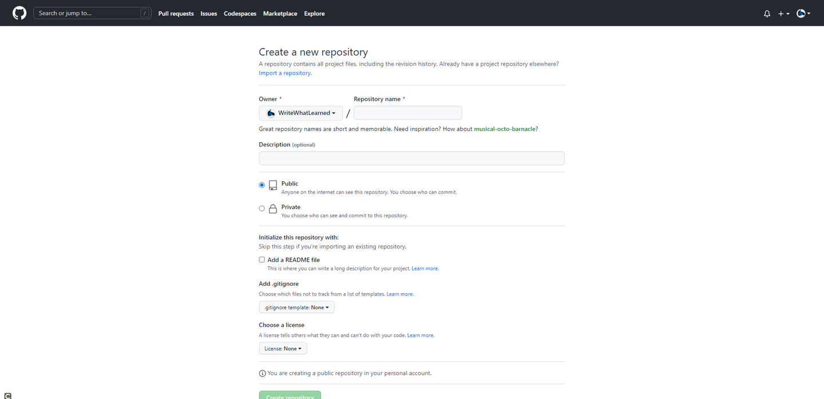Open the user avatar menu
This screenshot has height=399, width=824.
pos(804,14)
